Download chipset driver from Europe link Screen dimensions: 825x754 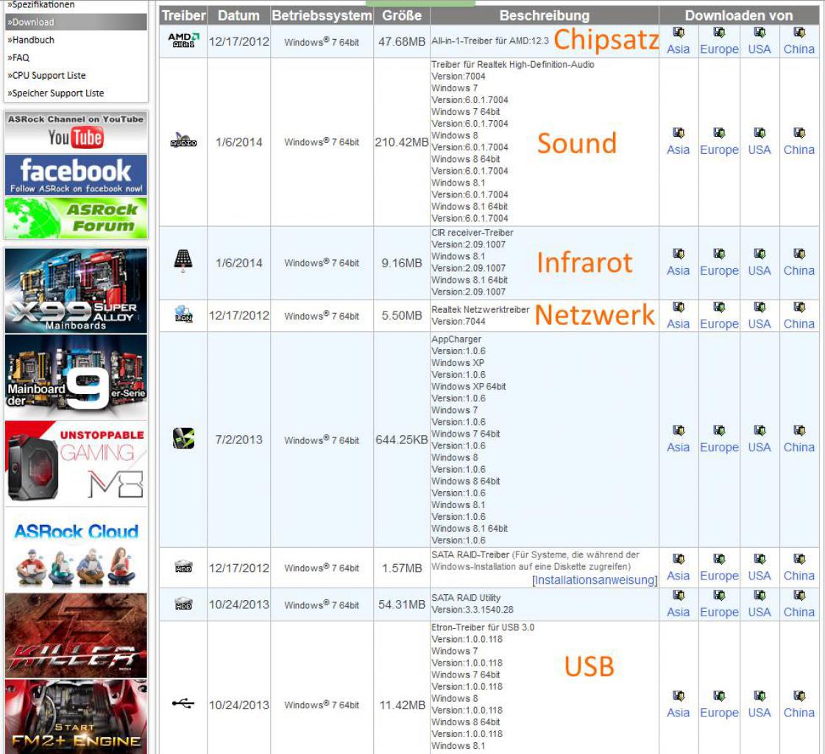(x=719, y=49)
